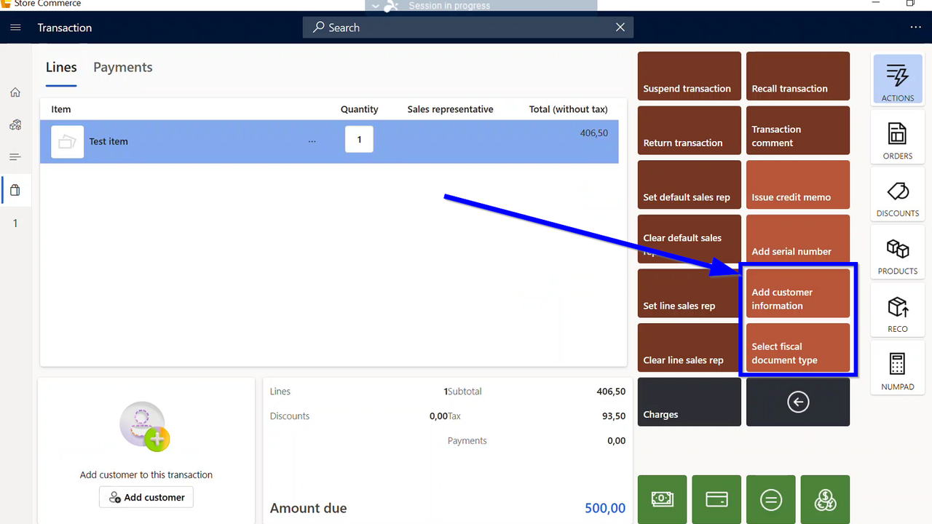The height and width of the screenshot is (524, 932).
Task: Open the Charges tile
Action: (690, 402)
